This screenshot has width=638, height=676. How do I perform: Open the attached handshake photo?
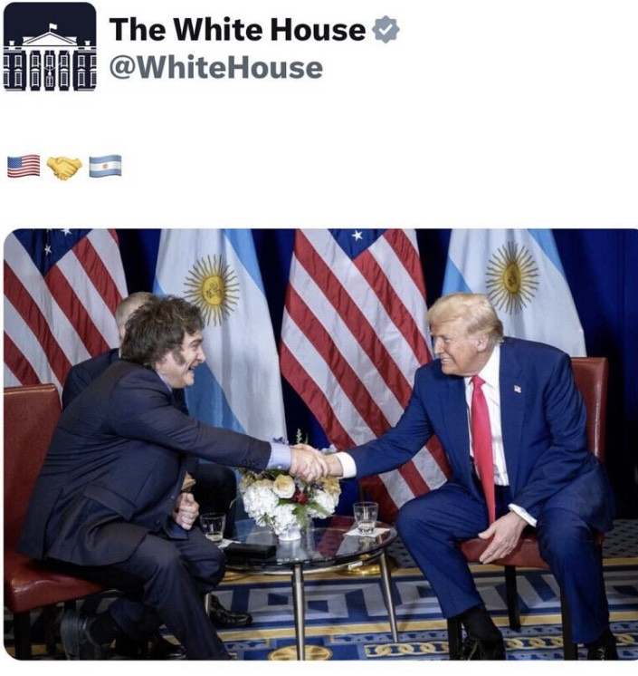point(320,444)
